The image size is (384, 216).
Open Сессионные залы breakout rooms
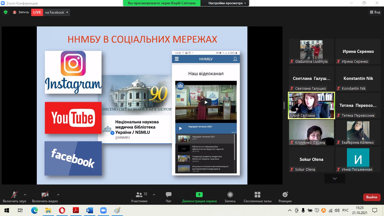point(257,197)
